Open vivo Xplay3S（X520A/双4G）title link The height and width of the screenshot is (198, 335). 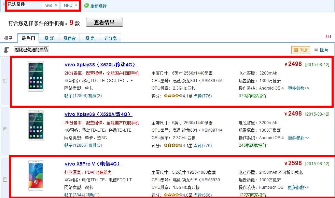click(x=98, y=114)
